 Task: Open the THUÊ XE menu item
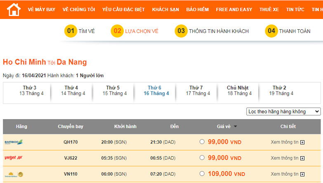coord(269,9)
